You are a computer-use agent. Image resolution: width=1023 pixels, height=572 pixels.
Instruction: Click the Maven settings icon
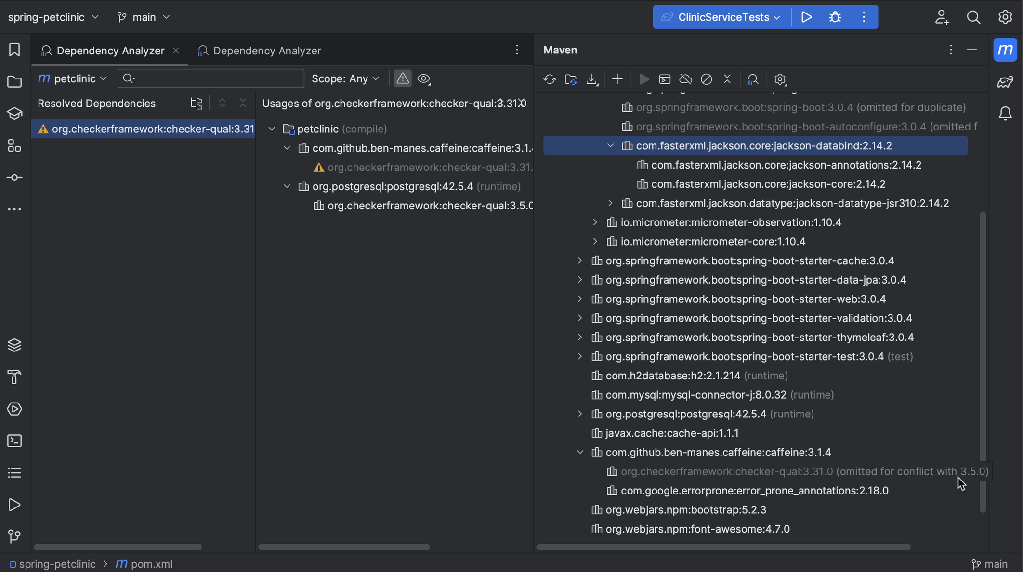pyautogui.click(x=779, y=78)
